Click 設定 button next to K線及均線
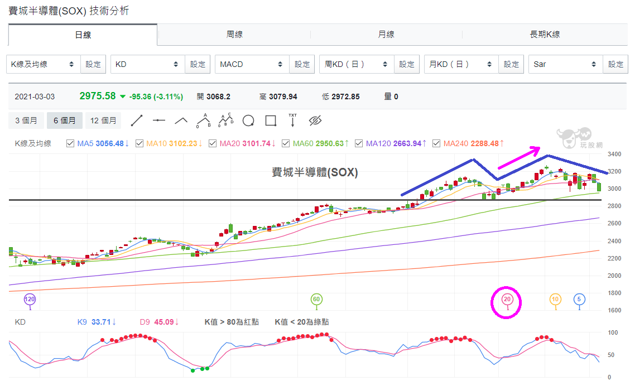This screenshot has height=381, width=630. click(x=93, y=64)
